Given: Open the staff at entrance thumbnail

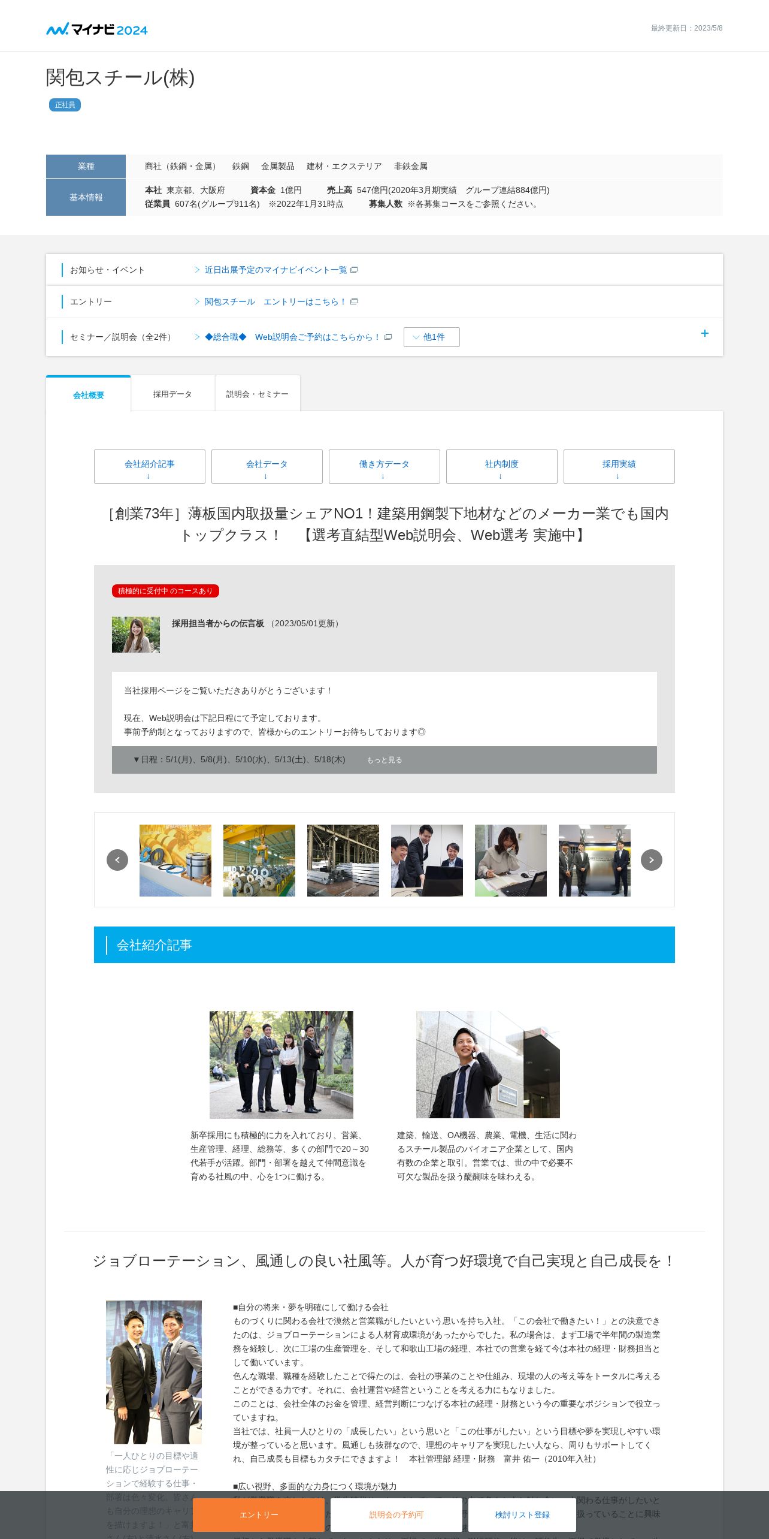Looking at the screenshot, I should click(595, 861).
